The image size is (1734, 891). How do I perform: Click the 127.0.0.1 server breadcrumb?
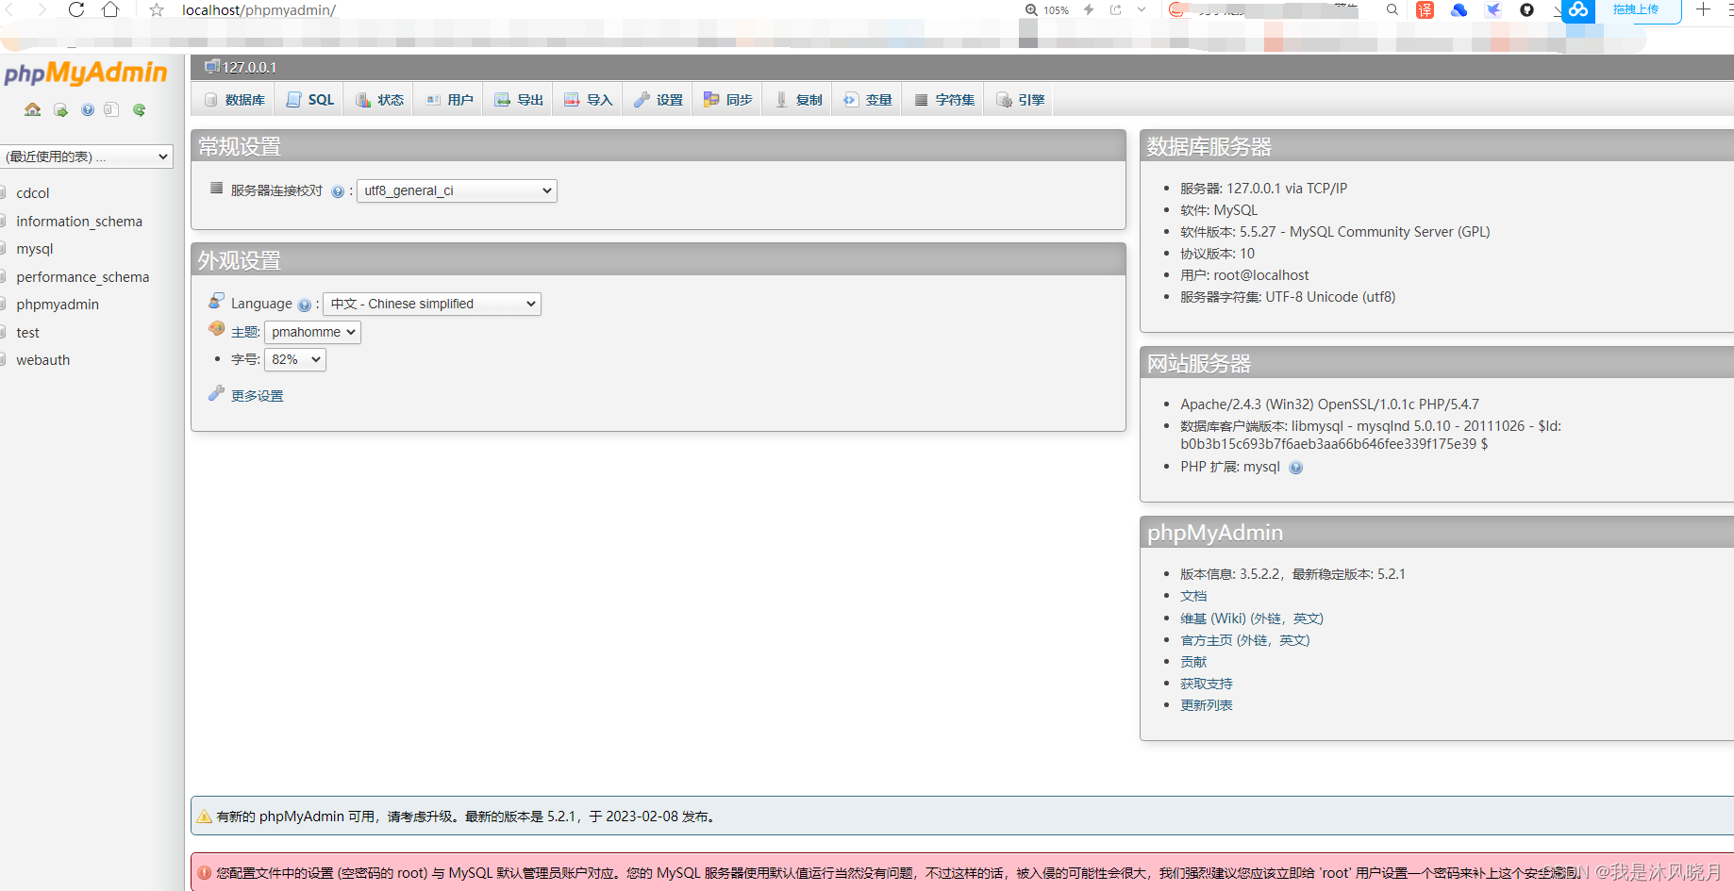pyautogui.click(x=249, y=67)
